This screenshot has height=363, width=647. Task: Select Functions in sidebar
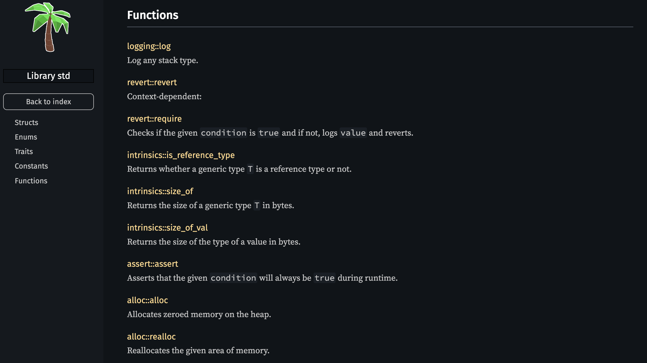click(x=31, y=181)
